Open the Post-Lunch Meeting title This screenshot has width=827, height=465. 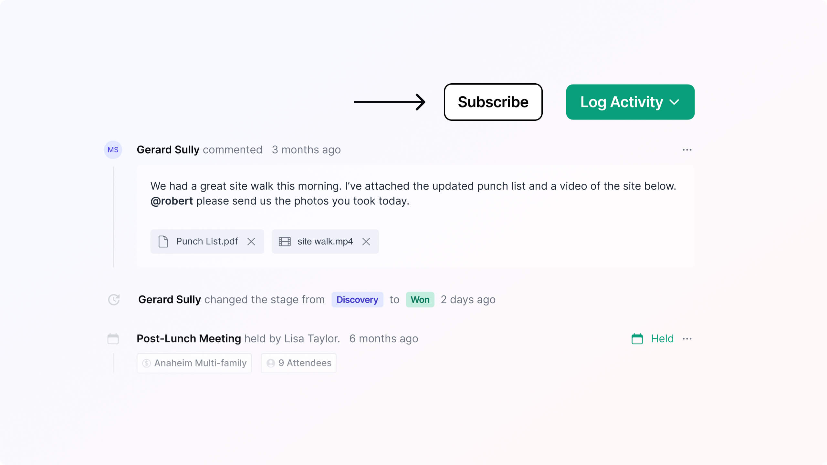click(x=189, y=339)
